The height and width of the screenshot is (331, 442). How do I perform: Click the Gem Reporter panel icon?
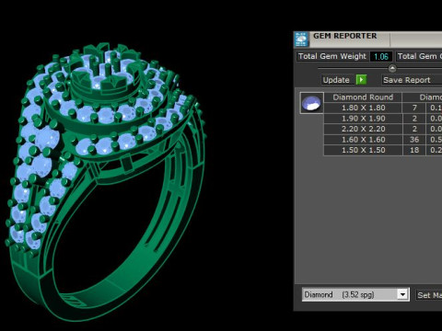301,40
